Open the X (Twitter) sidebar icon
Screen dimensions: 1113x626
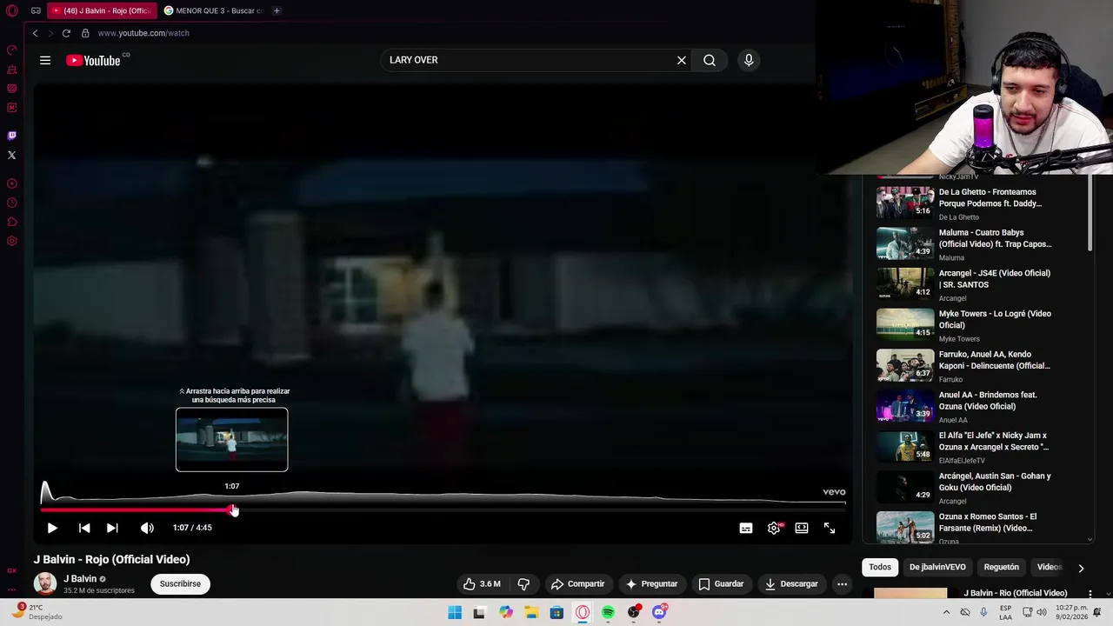point(11,155)
